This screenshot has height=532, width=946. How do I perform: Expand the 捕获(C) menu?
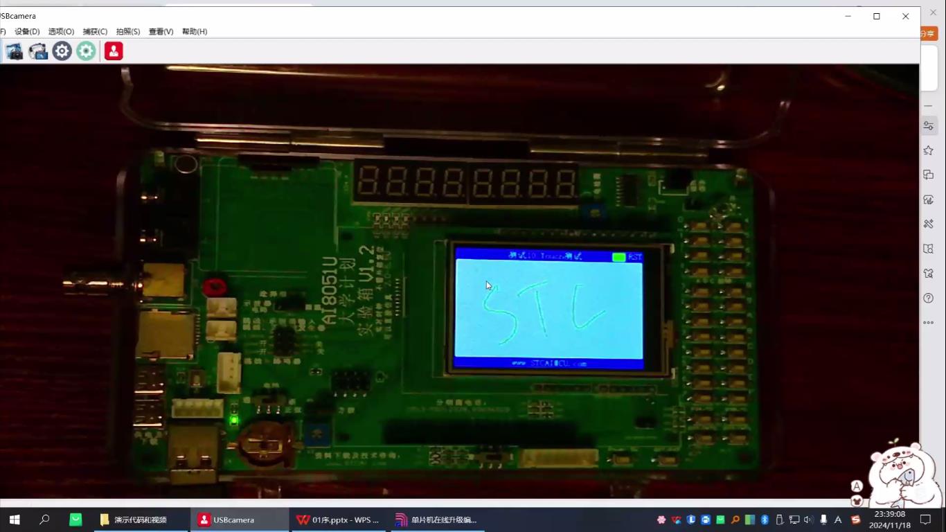[95, 31]
